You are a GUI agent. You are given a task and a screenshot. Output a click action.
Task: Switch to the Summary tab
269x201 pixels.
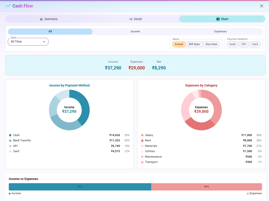coord(49,19)
